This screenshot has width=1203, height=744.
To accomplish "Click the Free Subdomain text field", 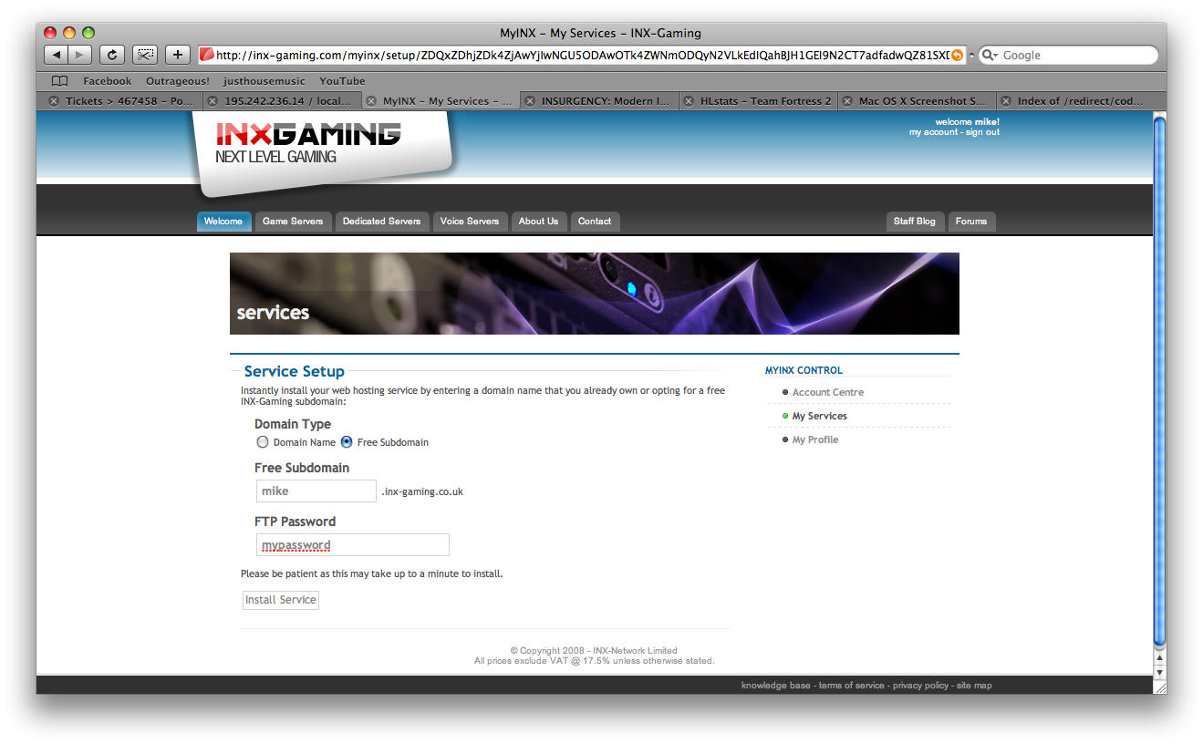I will click(x=316, y=491).
